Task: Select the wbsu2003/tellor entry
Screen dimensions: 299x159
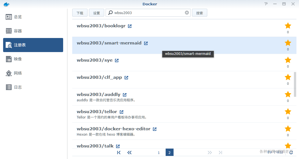Action: point(184,114)
